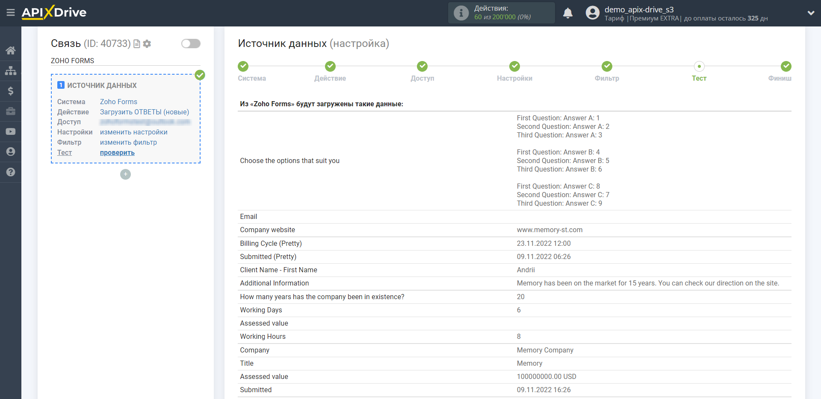Click the ApiX-Drive logo

click(54, 12)
